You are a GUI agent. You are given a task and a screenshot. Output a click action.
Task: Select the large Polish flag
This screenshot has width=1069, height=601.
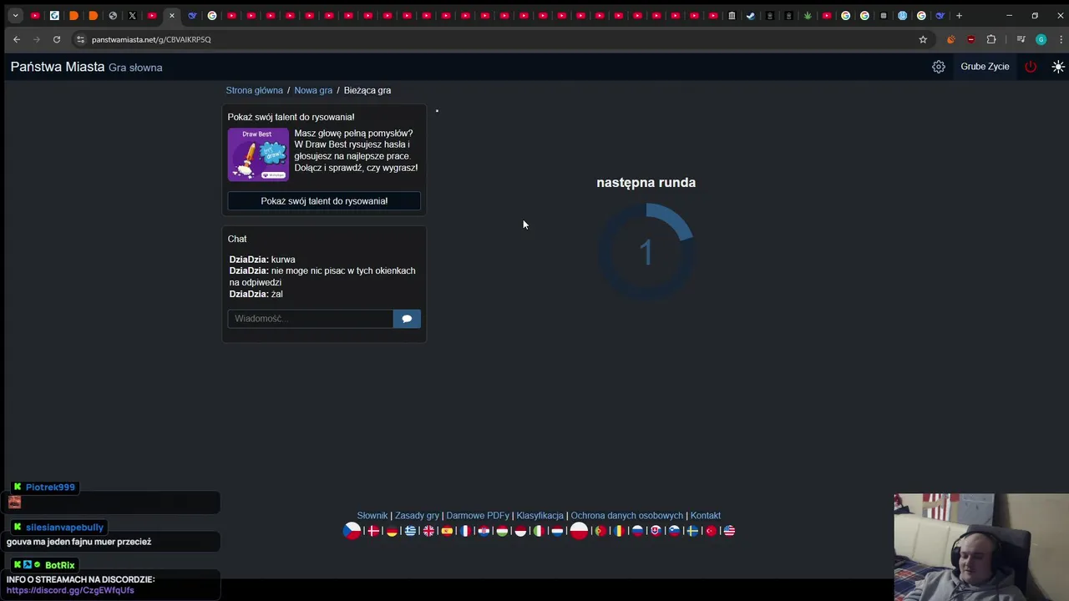click(579, 530)
